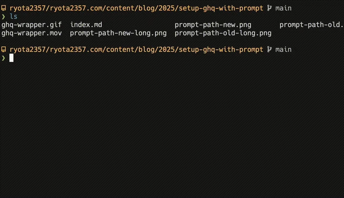
Task: Click the prompt-path-new-long.png file name
Action: coord(118,33)
